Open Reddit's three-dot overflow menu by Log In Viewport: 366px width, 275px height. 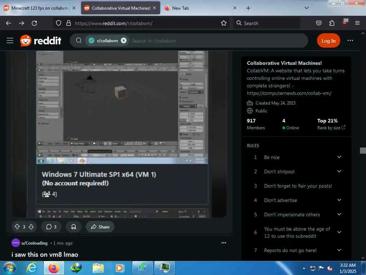pos(350,41)
